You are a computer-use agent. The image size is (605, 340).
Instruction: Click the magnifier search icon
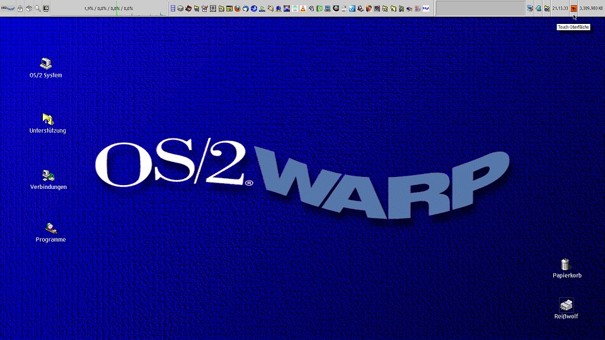37,8
